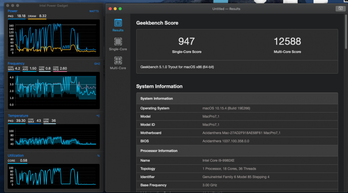Image resolution: width=348 pixels, height=193 pixels.
Task: Click the 947 Single-Core Score value
Action: click(187, 41)
